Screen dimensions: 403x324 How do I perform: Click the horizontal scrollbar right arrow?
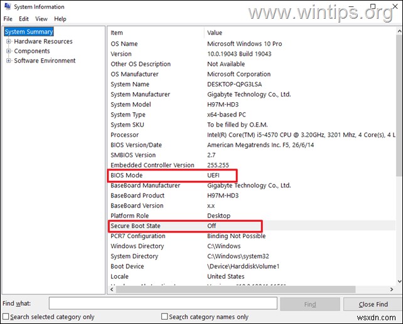(x=392, y=290)
